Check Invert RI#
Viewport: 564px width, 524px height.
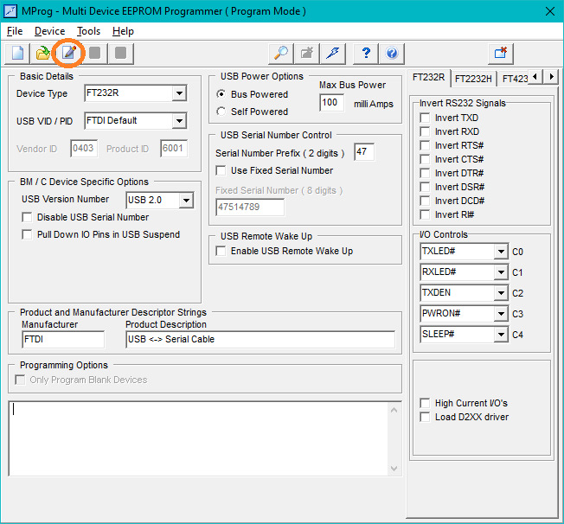coord(425,214)
